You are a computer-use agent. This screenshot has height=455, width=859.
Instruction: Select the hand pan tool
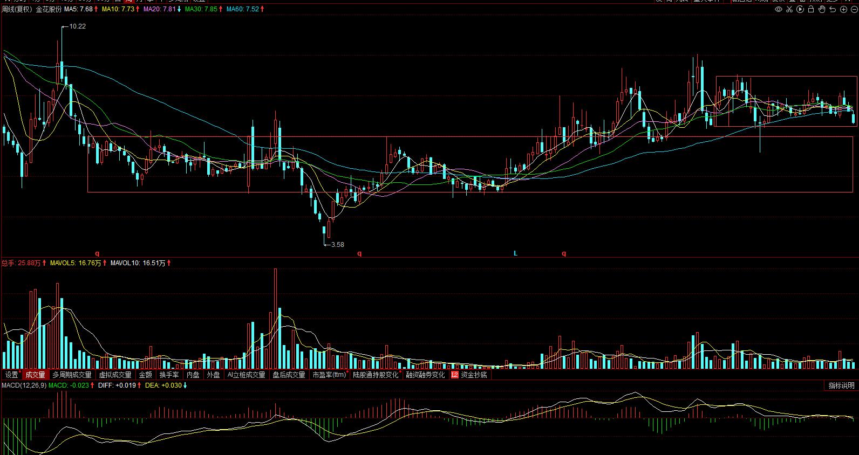pos(822,9)
